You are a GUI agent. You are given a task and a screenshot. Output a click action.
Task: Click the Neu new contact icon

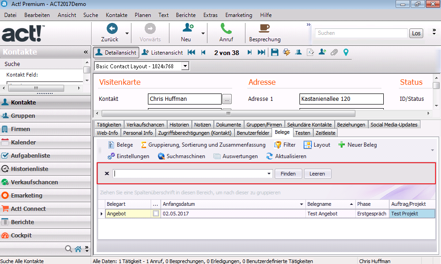tap(188, 28)
